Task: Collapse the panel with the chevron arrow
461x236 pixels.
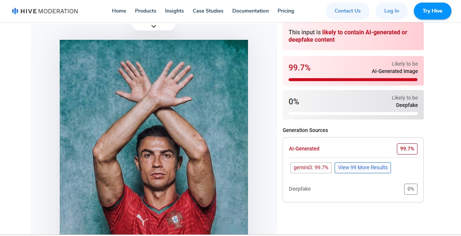Action: (154, 26)
